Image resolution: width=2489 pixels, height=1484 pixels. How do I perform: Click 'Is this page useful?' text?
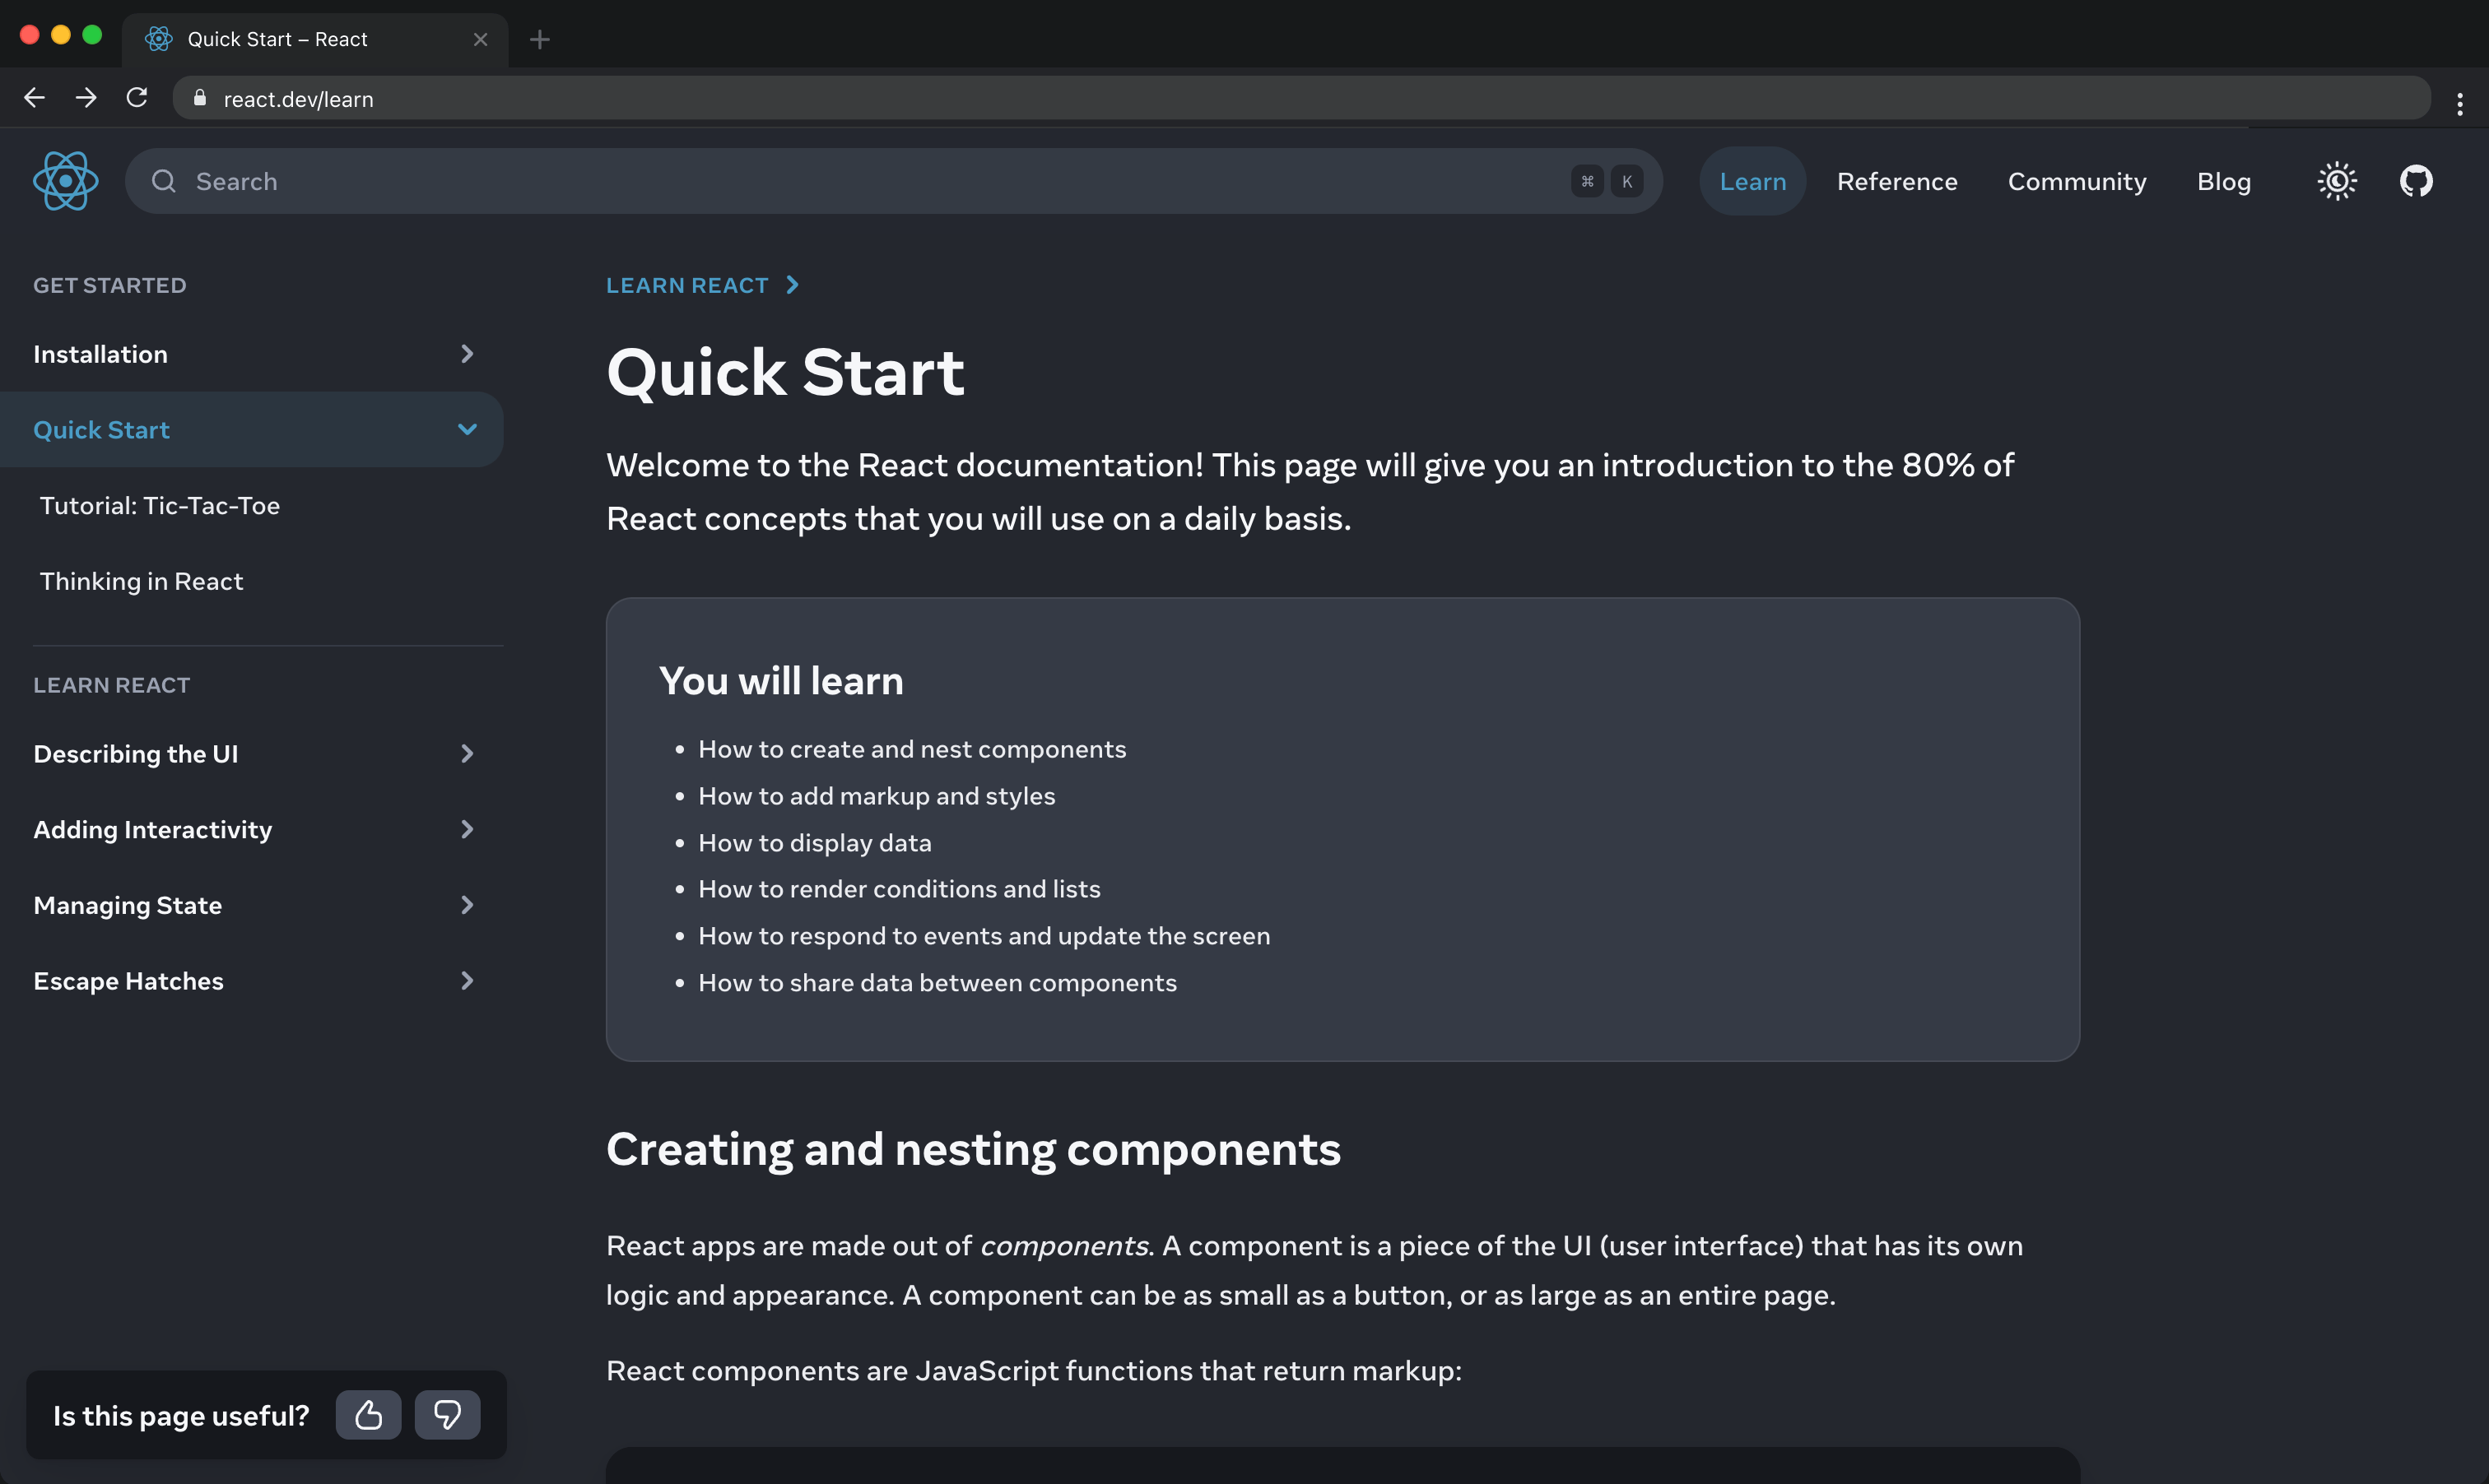(181, 1416)
